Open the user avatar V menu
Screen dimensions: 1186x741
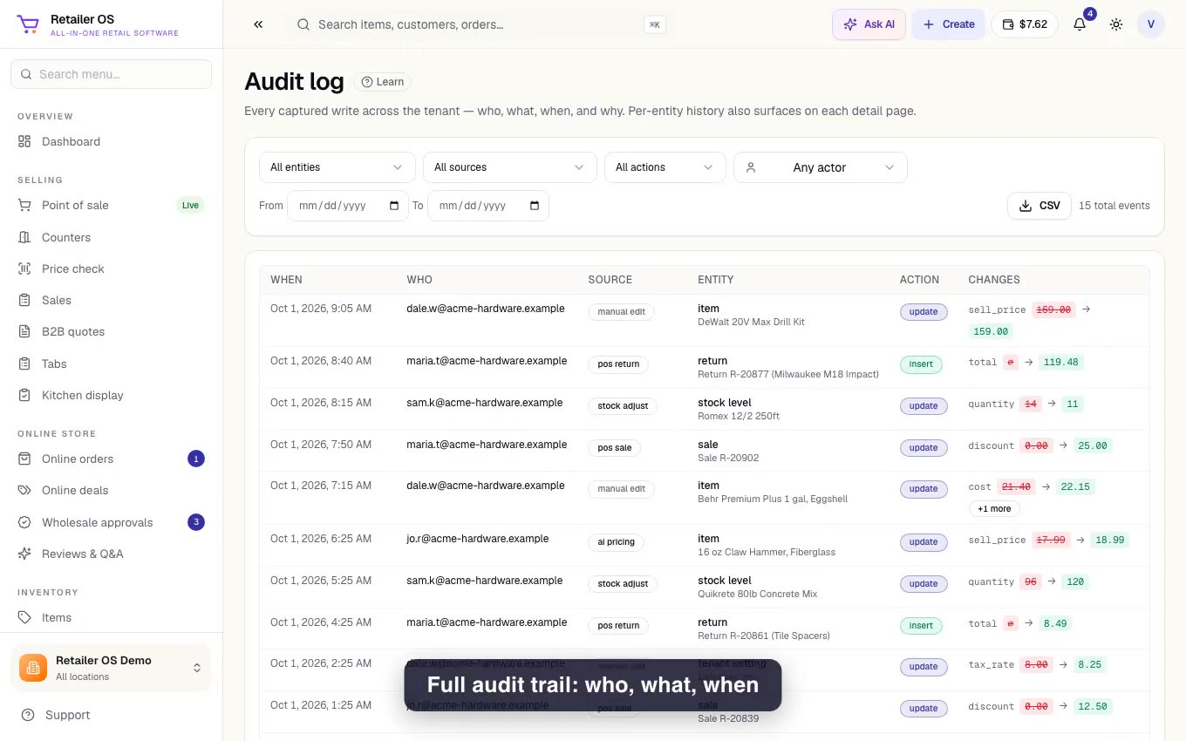pos(1151,24)
